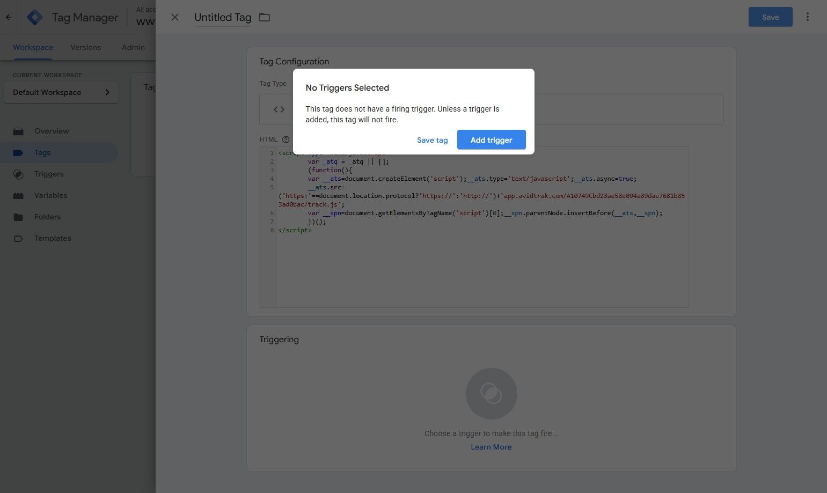Screen dimensions: 827x493
Task: Switch to the Admin tab
Action: coord(133,47)
